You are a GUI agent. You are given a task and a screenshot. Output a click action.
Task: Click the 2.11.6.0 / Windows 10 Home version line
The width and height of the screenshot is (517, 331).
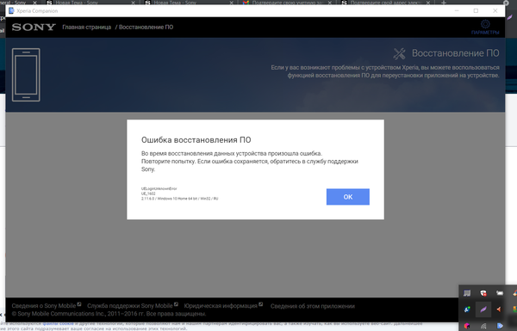(180, 199)
